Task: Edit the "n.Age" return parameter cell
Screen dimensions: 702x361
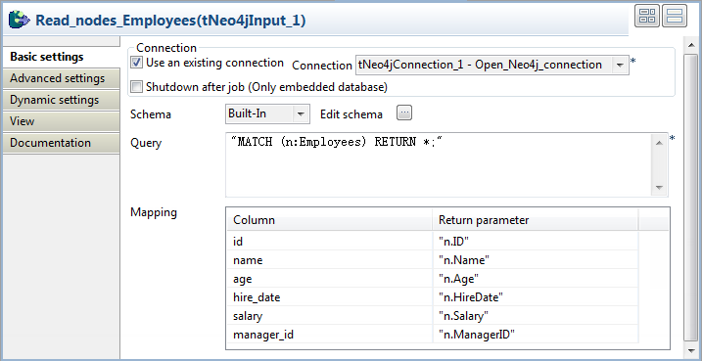Action: click(536, 279)
